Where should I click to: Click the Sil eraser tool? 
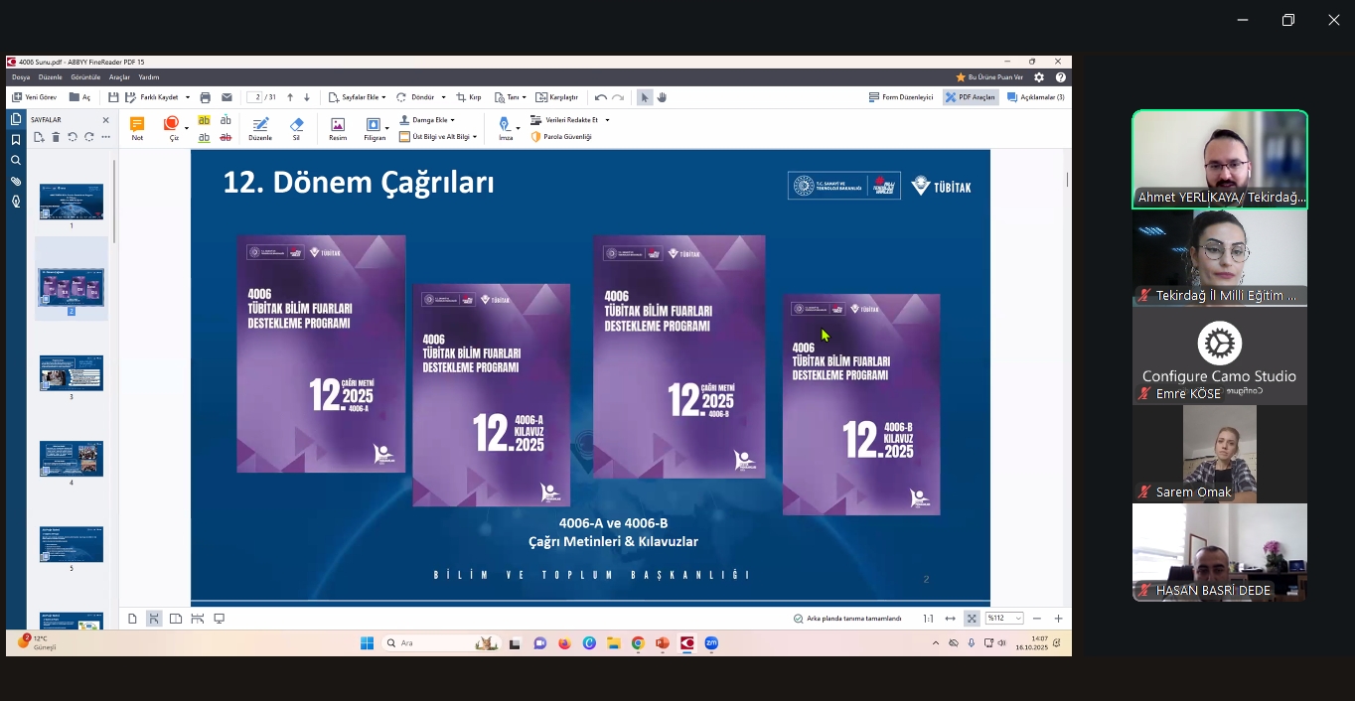click(x=296, y=128)
